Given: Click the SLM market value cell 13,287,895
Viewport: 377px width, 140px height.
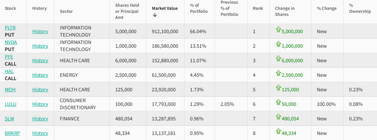Looking at the screenshot, I should coord(164,119).
